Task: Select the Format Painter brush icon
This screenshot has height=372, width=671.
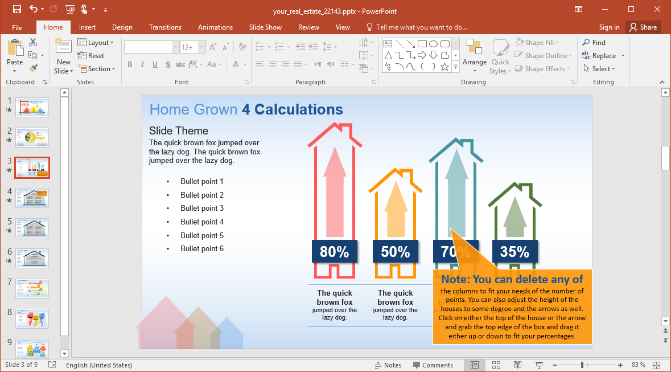Action: click(x=33, y=68)
